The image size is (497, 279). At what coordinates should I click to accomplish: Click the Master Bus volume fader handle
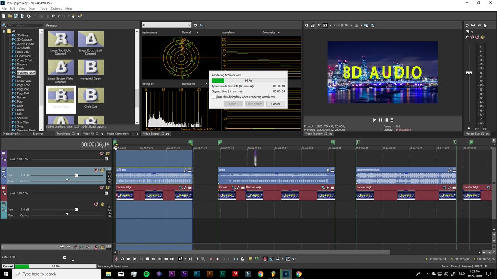[x=469, y=72]
